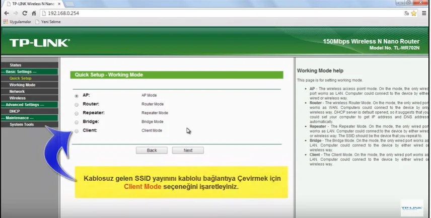The height and width of the screenshot is (218, 431).
Task: Open the Uygulamalar apps shortcut
Action: point(17,22)
